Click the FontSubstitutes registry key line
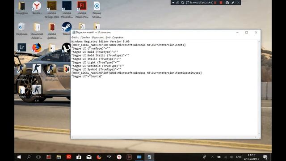Viewport: 286px width, 161px height. point(137,73)
